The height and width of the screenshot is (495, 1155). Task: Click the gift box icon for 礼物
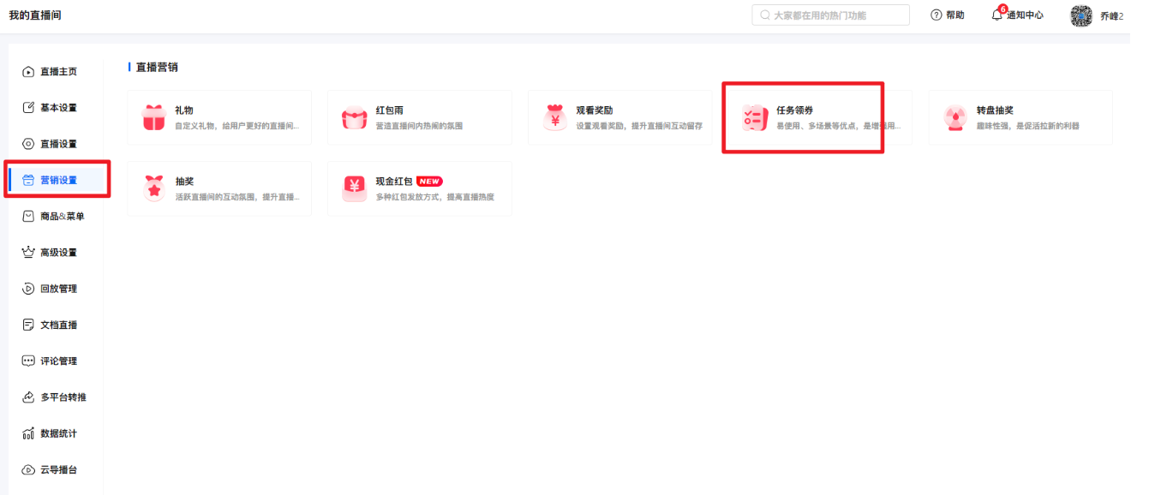tap(154, 118)
